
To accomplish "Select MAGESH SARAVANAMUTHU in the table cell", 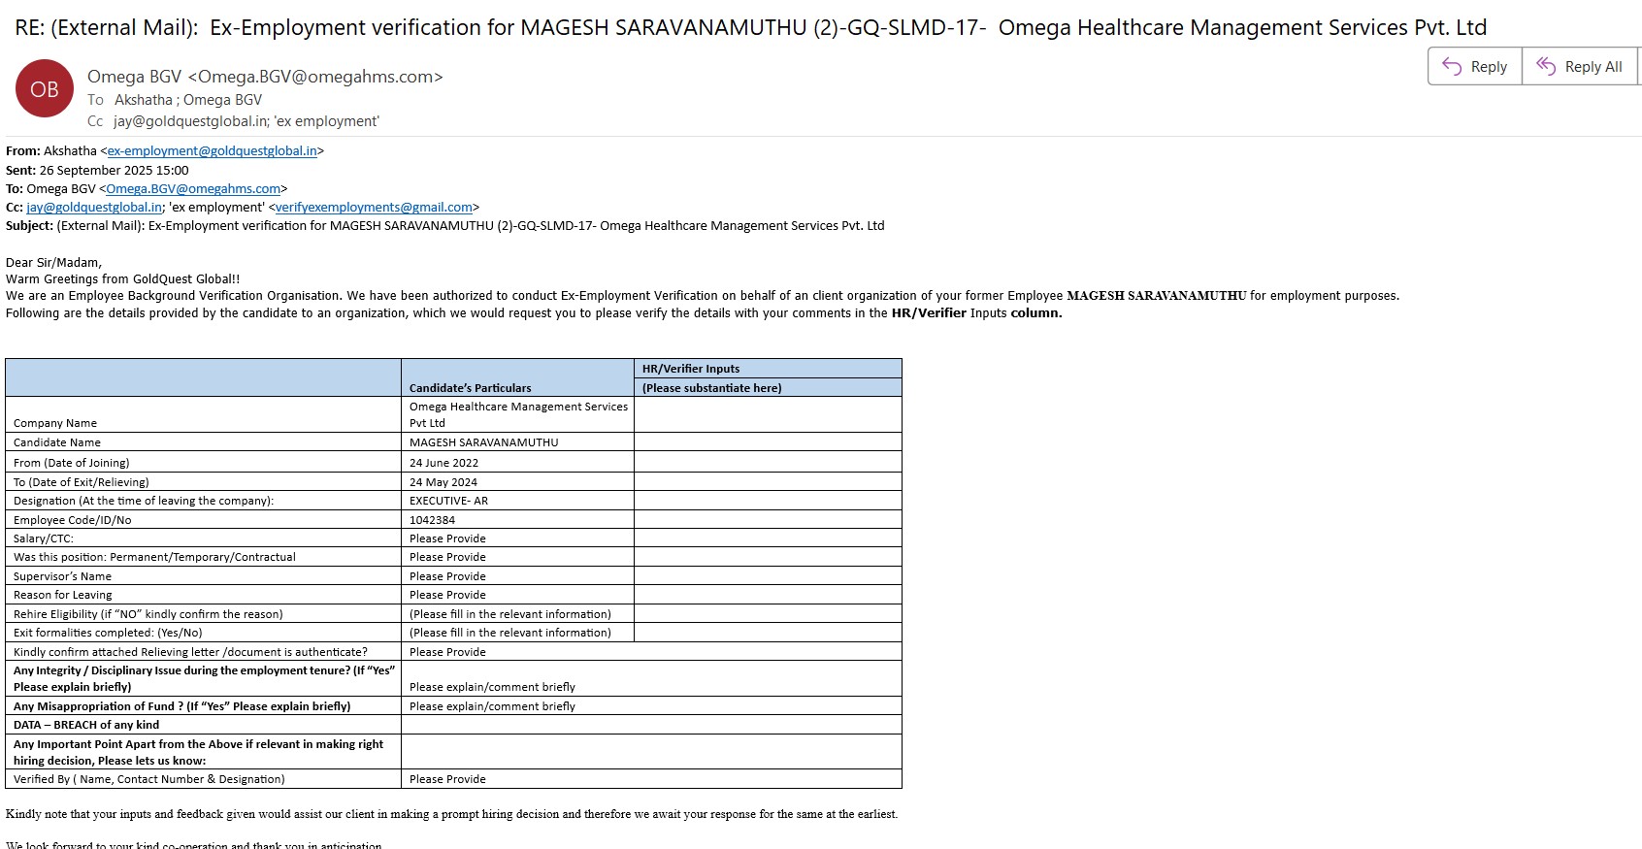I will point(484,442).
